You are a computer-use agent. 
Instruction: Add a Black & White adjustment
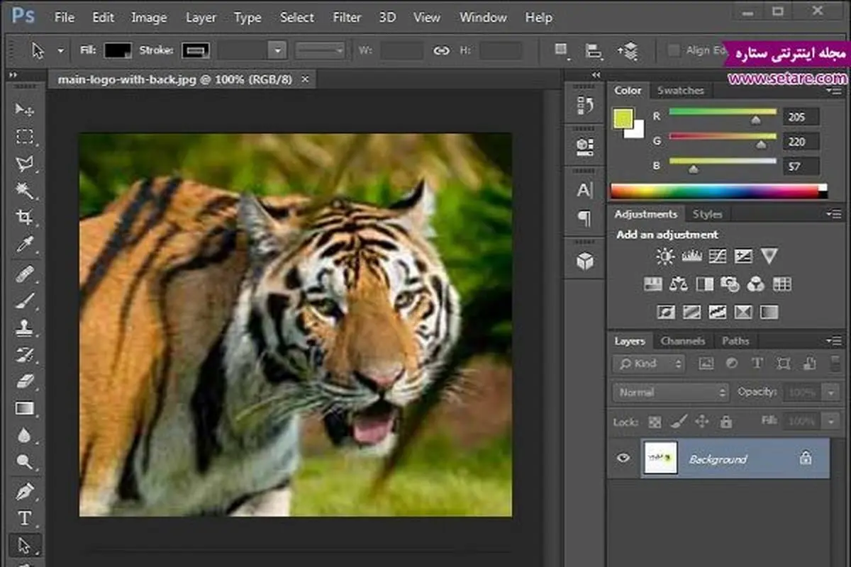pyautogui.click(x=704, y=284)
